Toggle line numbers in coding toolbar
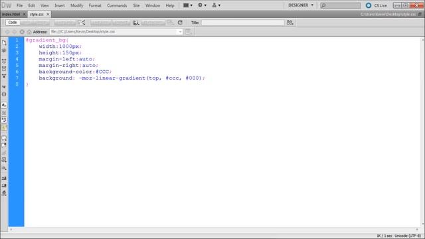The image size is (425, 239). click(4, 105)
